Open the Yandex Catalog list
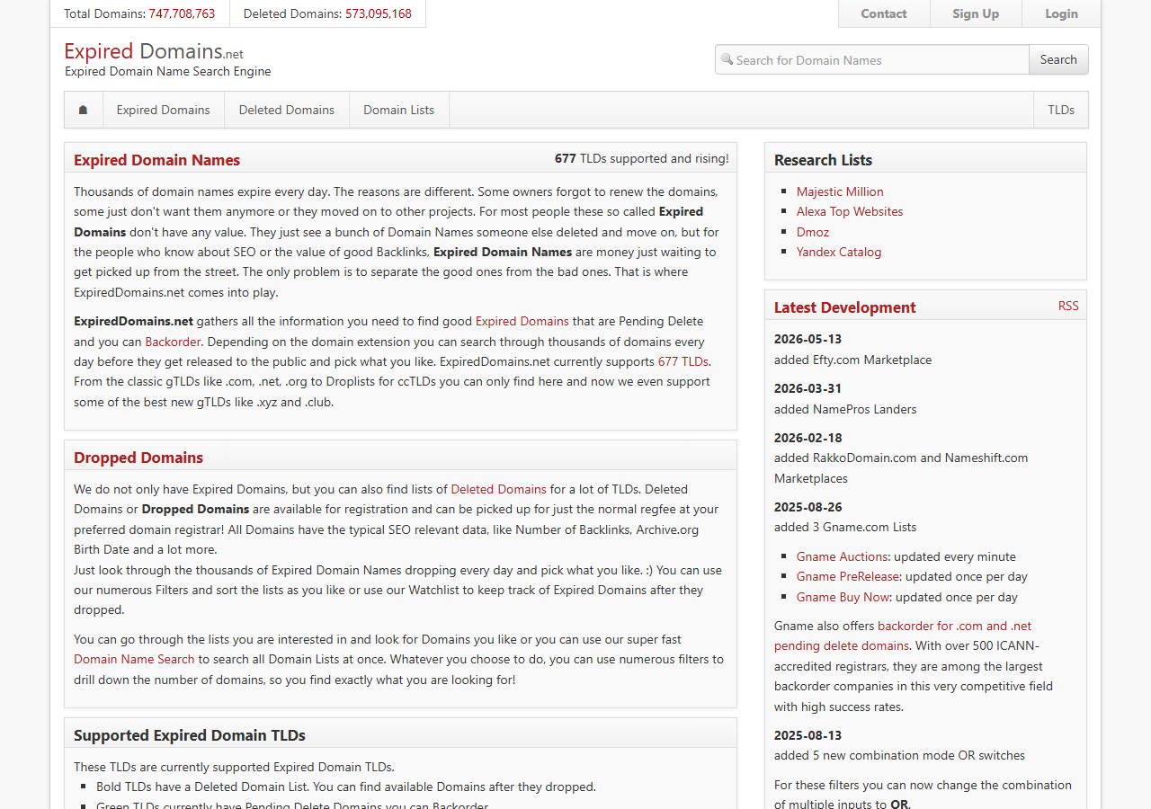Image resolution: width=1151 pixels, height=809 pixels. point(839,252)
